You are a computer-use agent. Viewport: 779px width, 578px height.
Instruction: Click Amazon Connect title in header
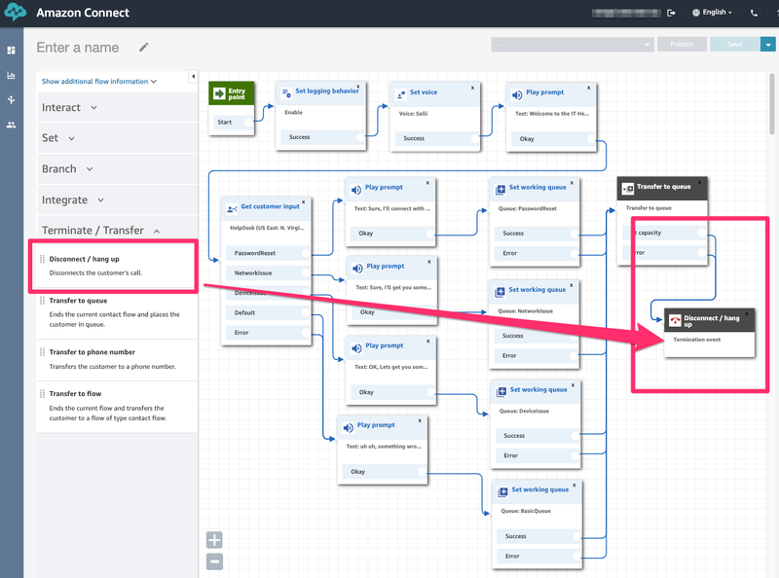(83, 13)
